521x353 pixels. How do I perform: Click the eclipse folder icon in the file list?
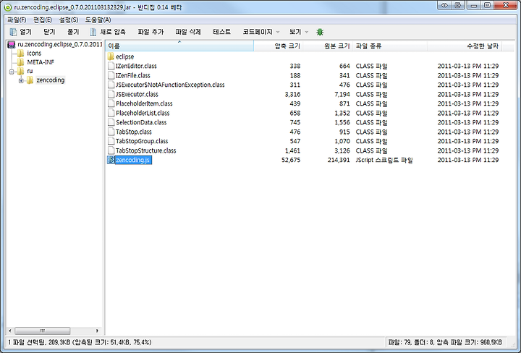(x=111, y=56)
